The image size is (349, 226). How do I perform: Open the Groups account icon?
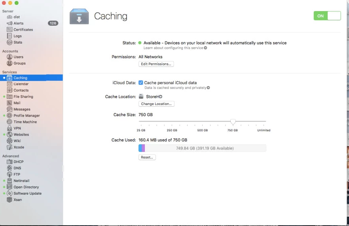(9, 63)
